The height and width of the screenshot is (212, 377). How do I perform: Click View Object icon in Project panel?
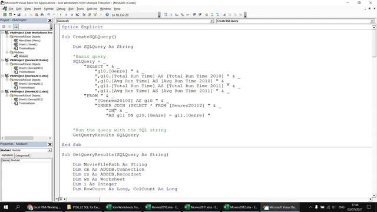coord(9,26)
